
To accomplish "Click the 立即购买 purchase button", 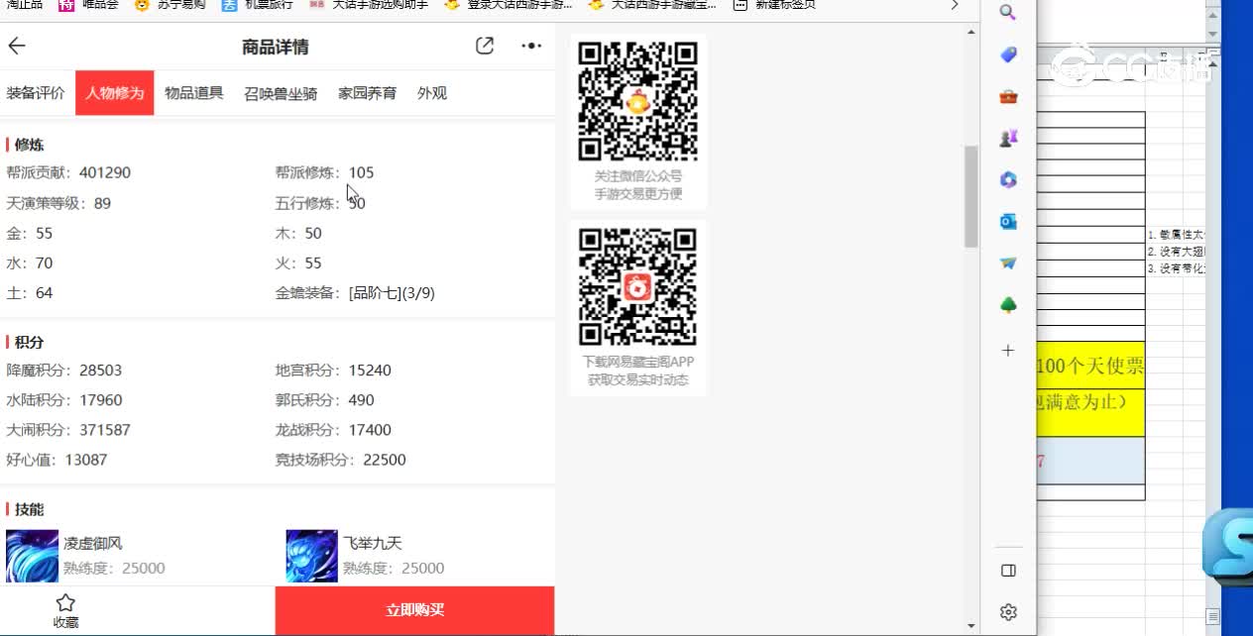I will coord(414,610).
